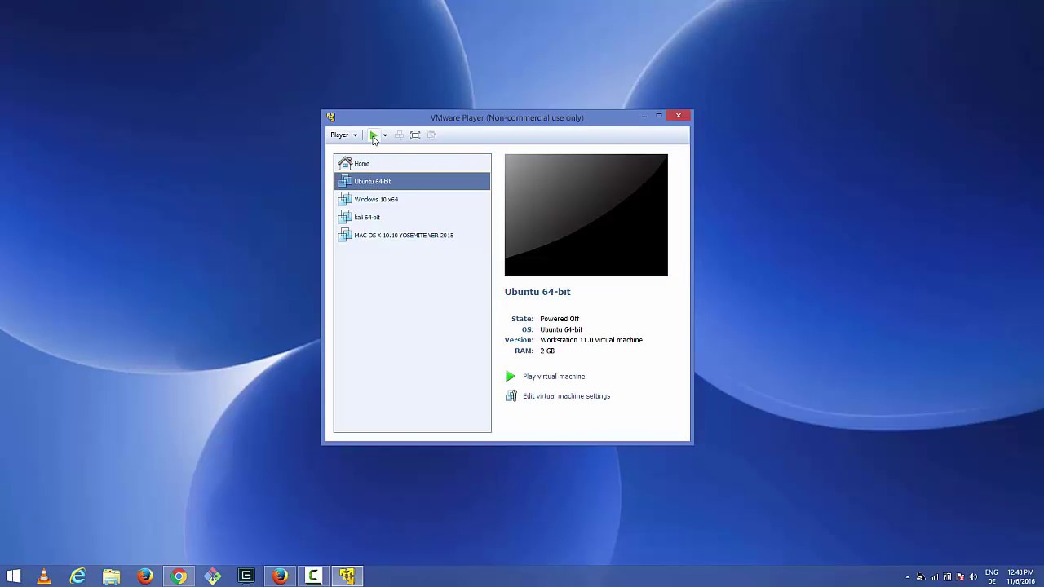This screenshot has width=1044, height=587.
Task: Click the Powered Off state value
Action: pyautogui.click(x=560, y=319)
